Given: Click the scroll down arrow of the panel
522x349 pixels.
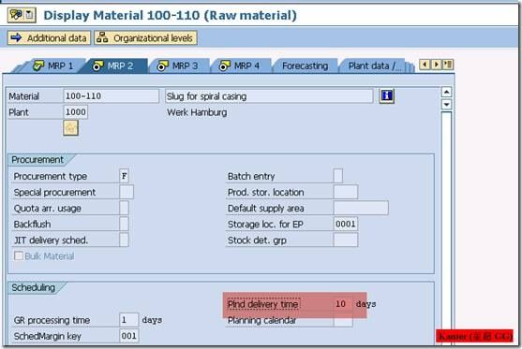Looking at the screenshot, I should pyautogui.click(x=446, y=105).
